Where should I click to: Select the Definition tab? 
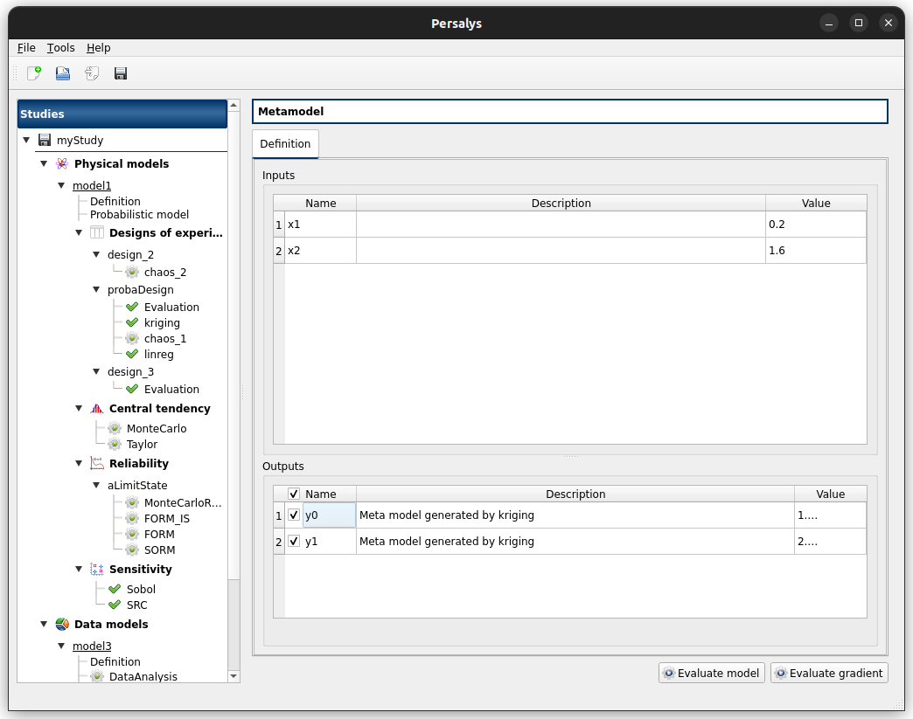tap(285, 144)
